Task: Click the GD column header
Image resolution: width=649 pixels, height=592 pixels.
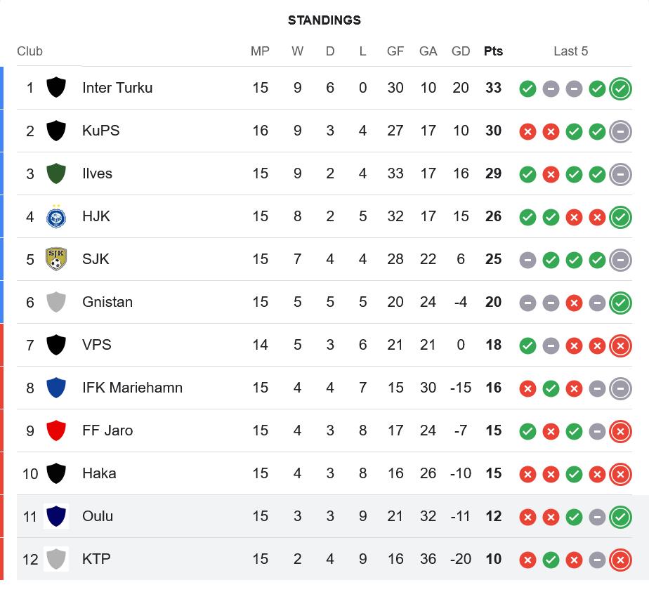Action: [461, 51]
